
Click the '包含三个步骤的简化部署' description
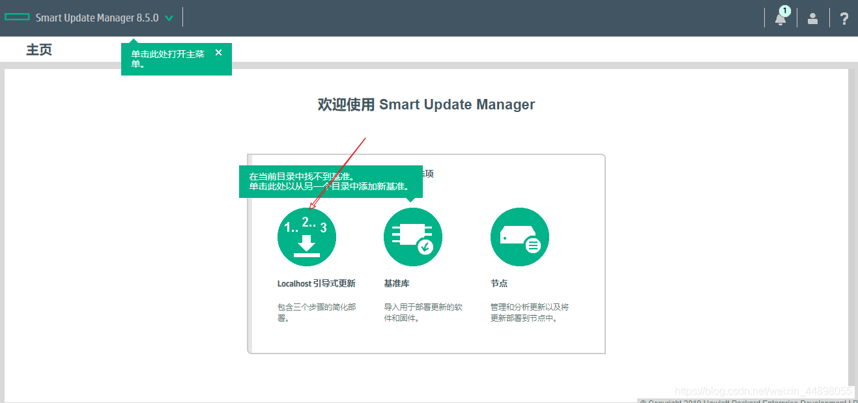(317, 313)
